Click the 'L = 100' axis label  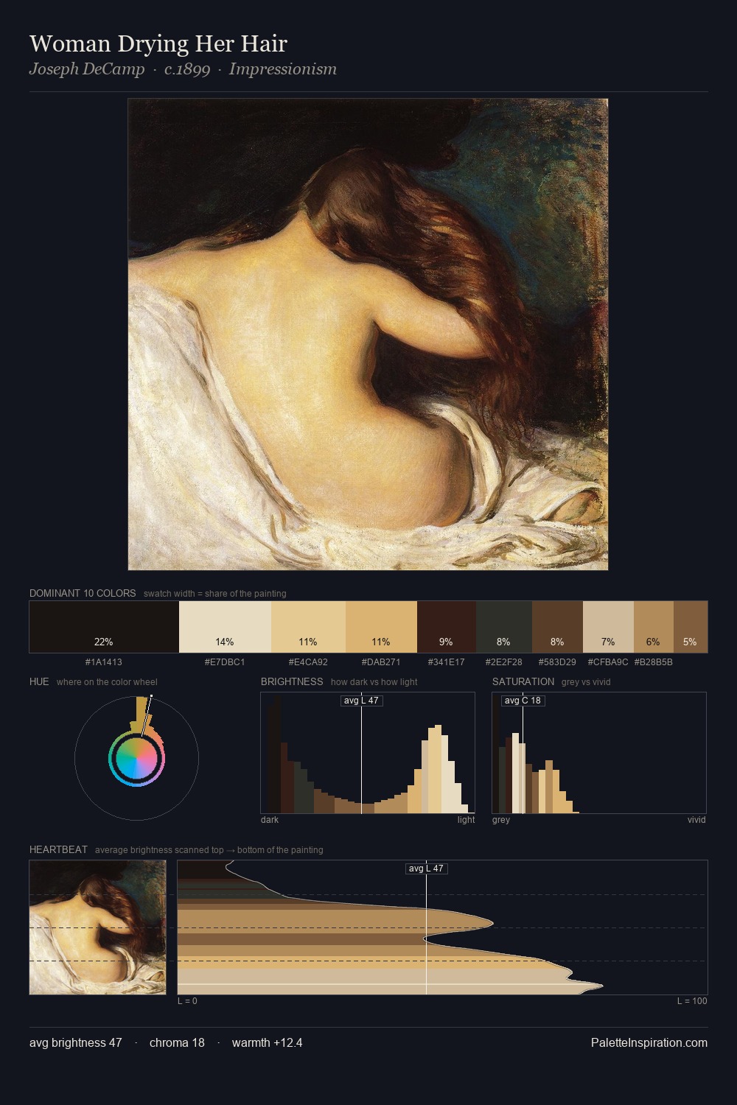point(692,1001)
